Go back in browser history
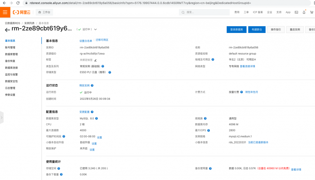Screen dimensions: 315x180 [x=4, y=3]
